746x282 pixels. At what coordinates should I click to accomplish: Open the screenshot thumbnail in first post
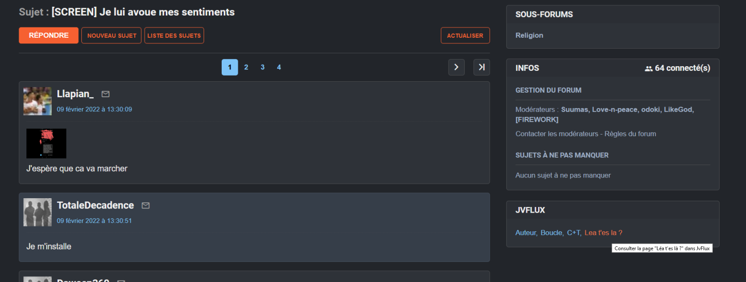click(x=46, y=143)
